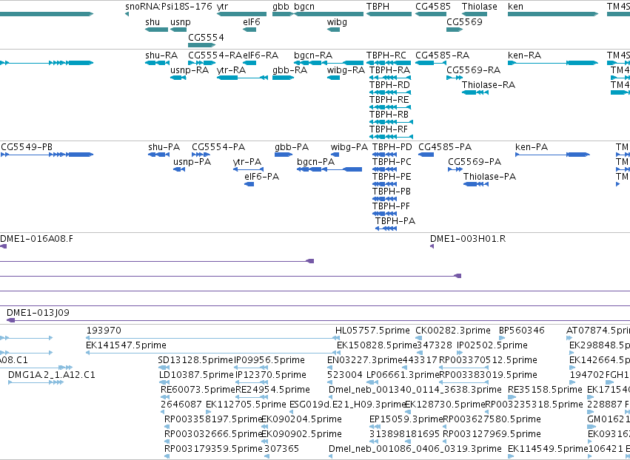
Task: Select the ken-PA protein label
Action: click(531, 147)
